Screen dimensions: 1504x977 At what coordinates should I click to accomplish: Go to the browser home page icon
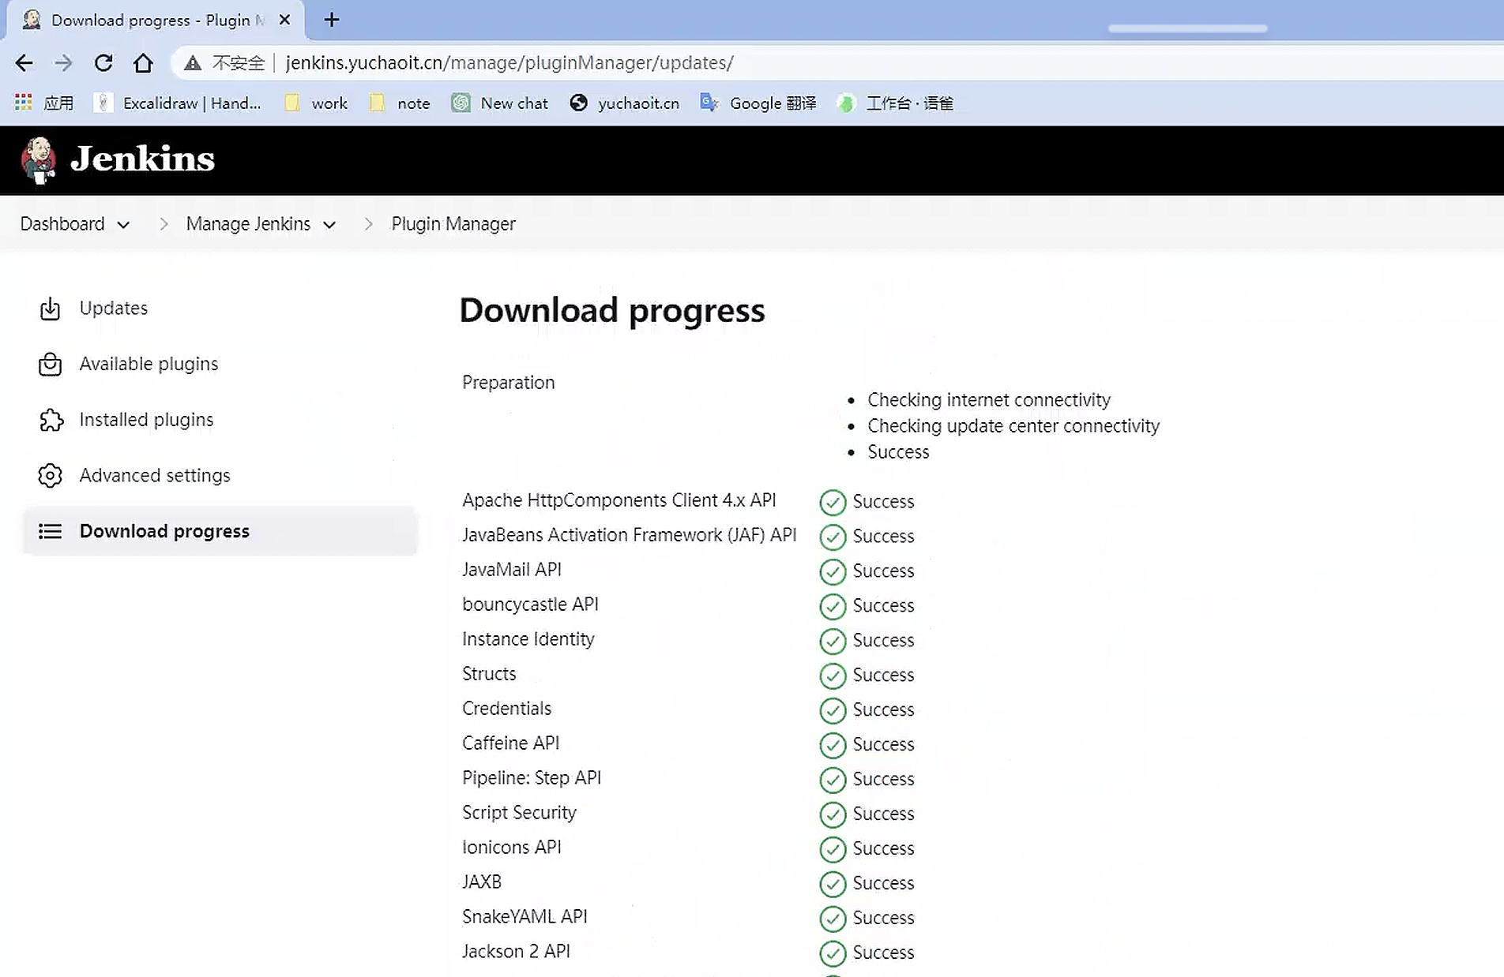click(x=143, y=63)
